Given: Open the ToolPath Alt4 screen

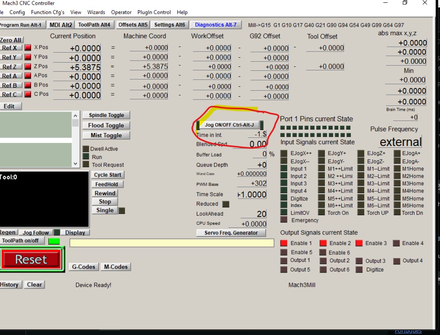Looking at the screenshot, I should tap(94, 25).
